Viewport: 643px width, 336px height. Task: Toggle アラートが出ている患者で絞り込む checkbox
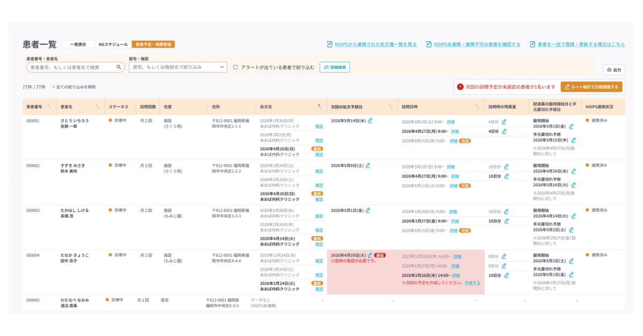coord(236,67)
